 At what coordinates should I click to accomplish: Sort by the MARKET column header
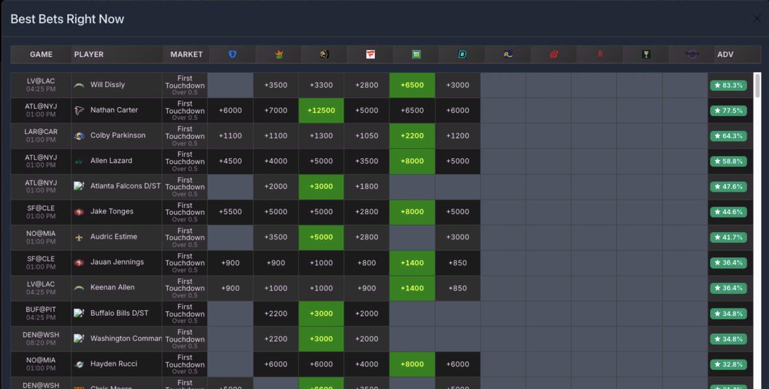186,54
